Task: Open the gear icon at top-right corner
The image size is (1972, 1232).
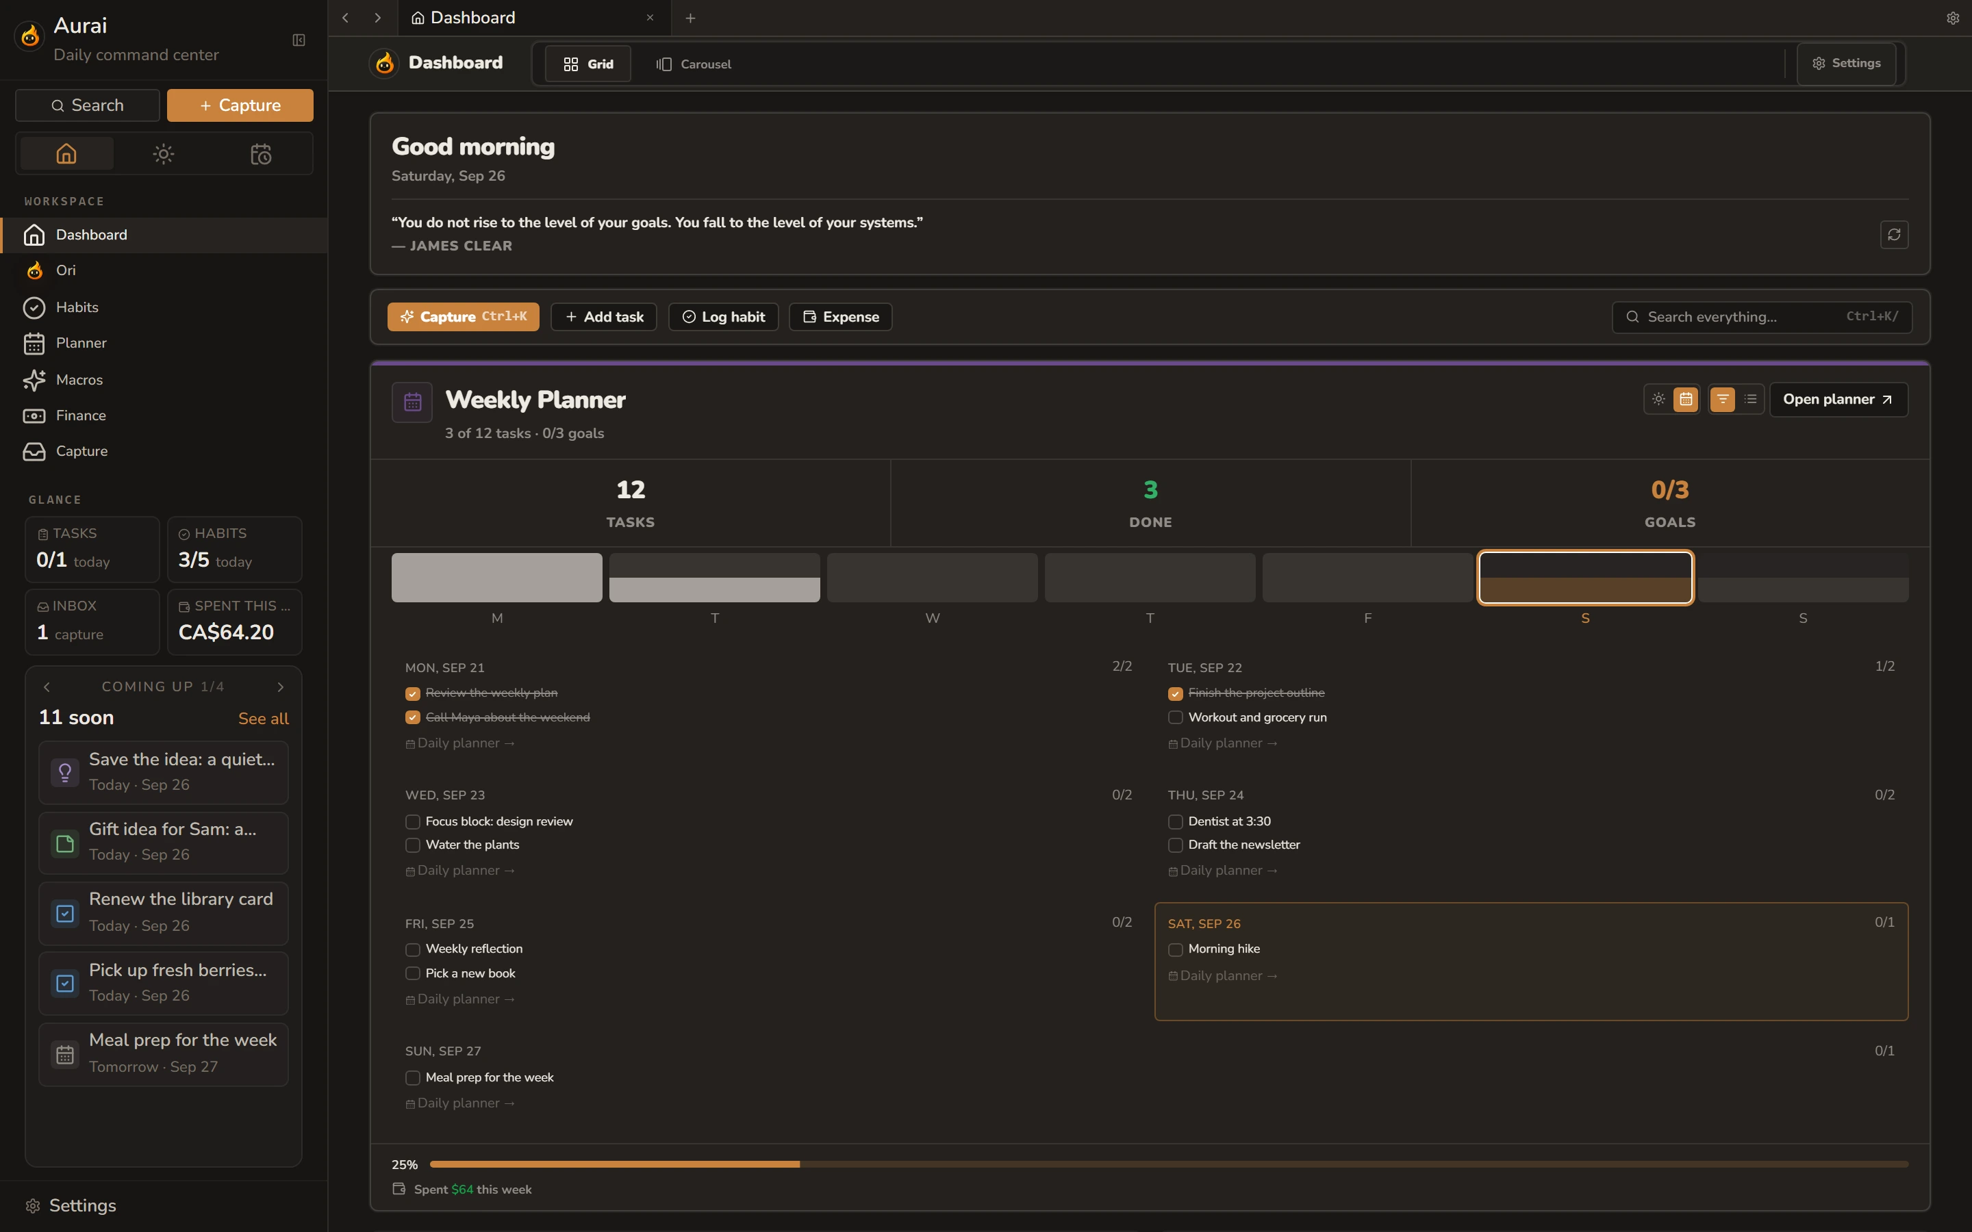Action: click(1952, 18)
